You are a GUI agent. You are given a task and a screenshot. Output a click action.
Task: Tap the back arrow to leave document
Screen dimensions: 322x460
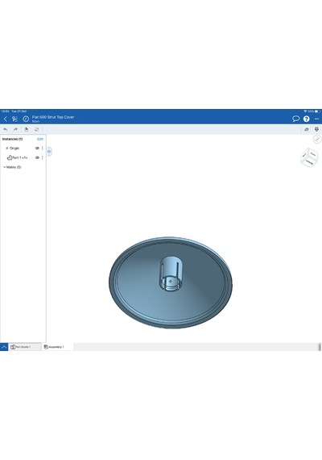pyautogui.click(x=6, y=119)
